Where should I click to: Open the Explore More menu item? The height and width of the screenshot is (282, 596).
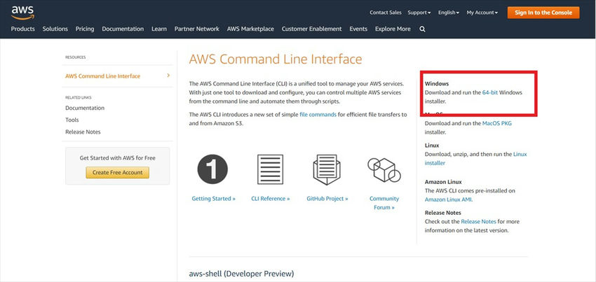click(x=393, y=29)
